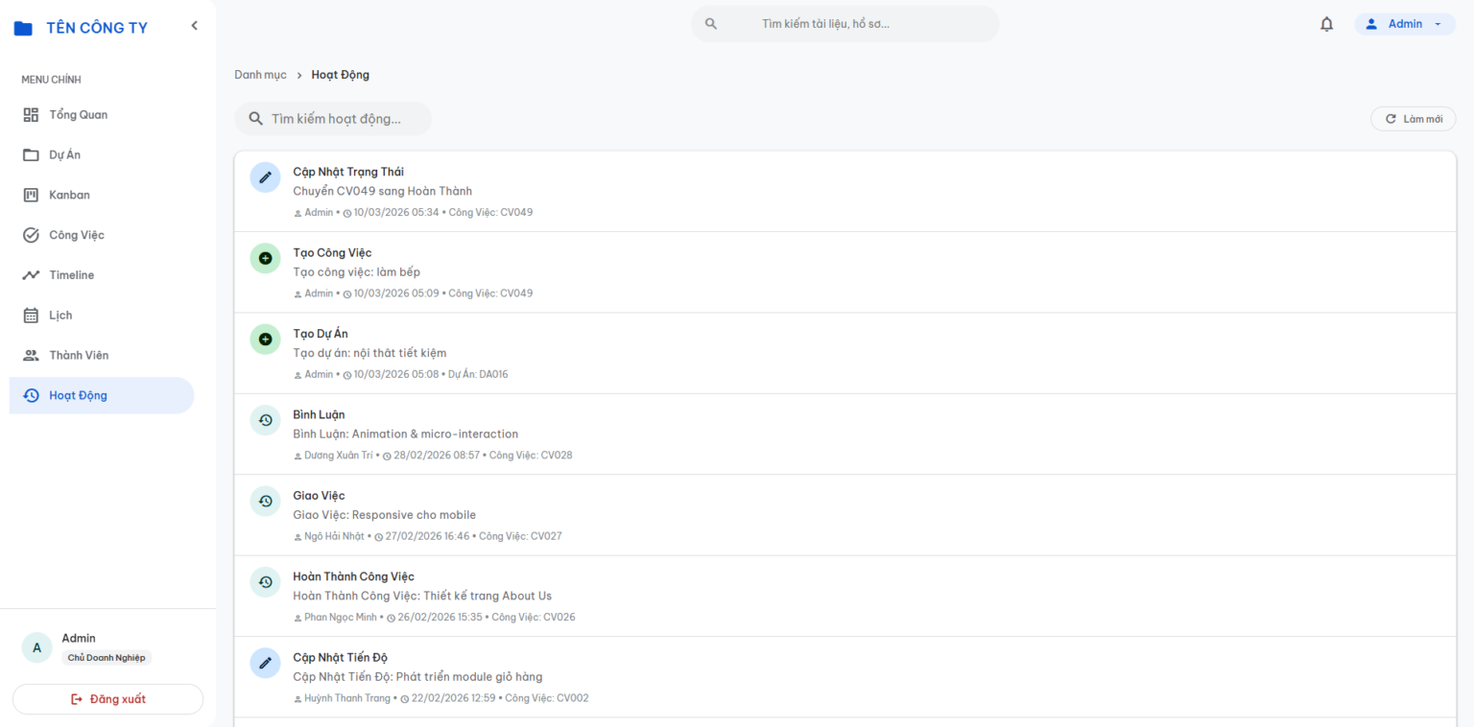
Task: Click the logout arrow icon
Action: 78,699
